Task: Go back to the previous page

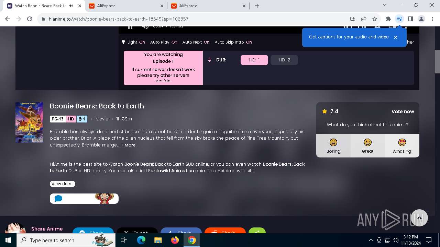Action: (x=8, y=19)
